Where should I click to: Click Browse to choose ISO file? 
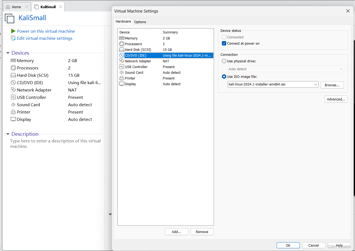coord(332,85)
